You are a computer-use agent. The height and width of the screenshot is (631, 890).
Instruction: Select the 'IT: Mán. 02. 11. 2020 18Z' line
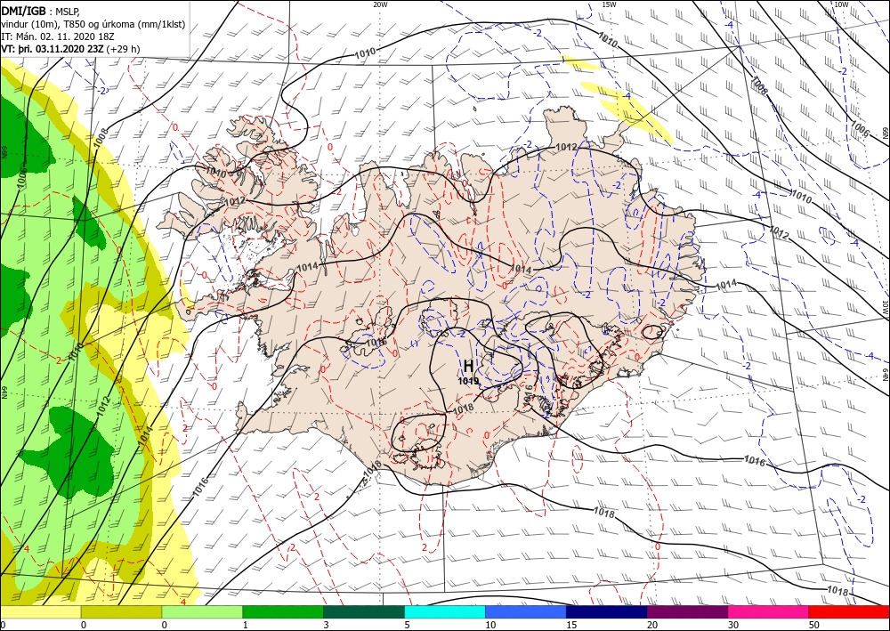coord(58,36)
